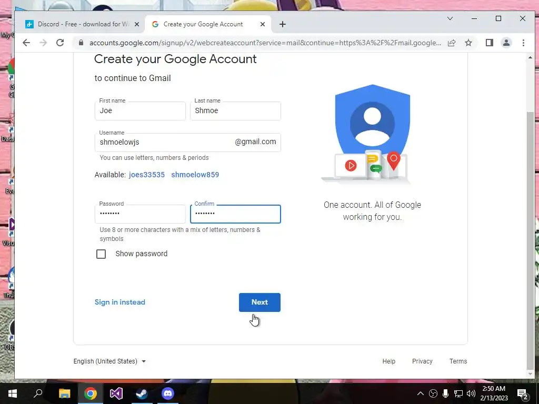This screenshot has height=404, width=539.
Task: Click the padlock site info icon
Action: [x=81, y=43]
